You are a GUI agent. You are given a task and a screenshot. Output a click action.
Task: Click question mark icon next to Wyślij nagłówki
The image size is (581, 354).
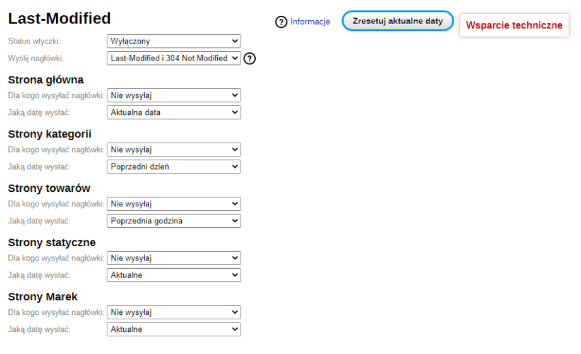249,59
